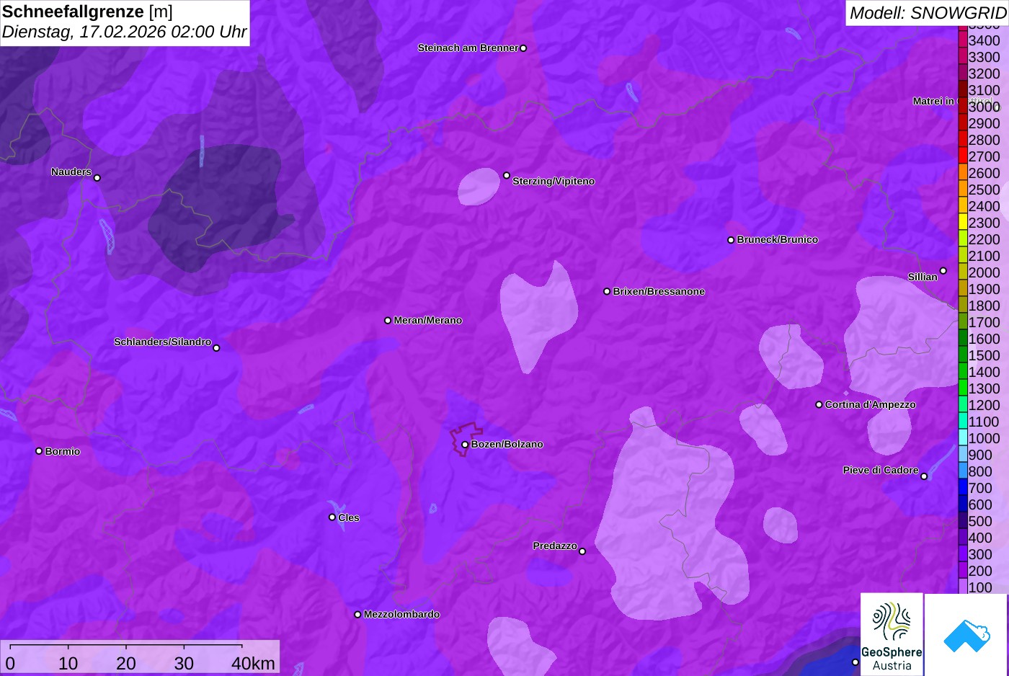Click the GeoSphere Austria logo
Image resolution: width=1009 pixels, height=676 pixels.
(892, 634)
